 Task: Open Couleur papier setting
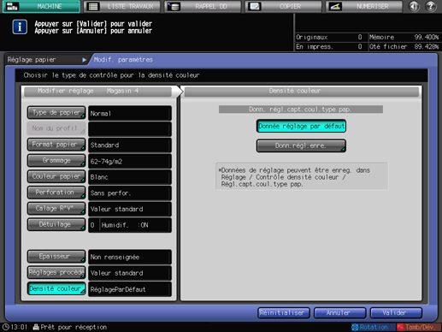coord(56,176)
